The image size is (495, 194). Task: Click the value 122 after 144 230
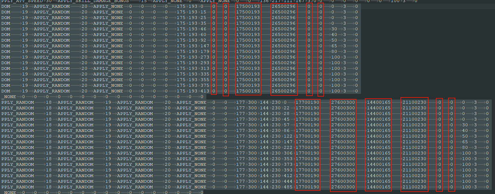click(x=288, y=136)
